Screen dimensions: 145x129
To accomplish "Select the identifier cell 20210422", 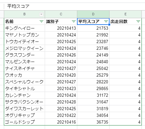I will coord(61,115).
